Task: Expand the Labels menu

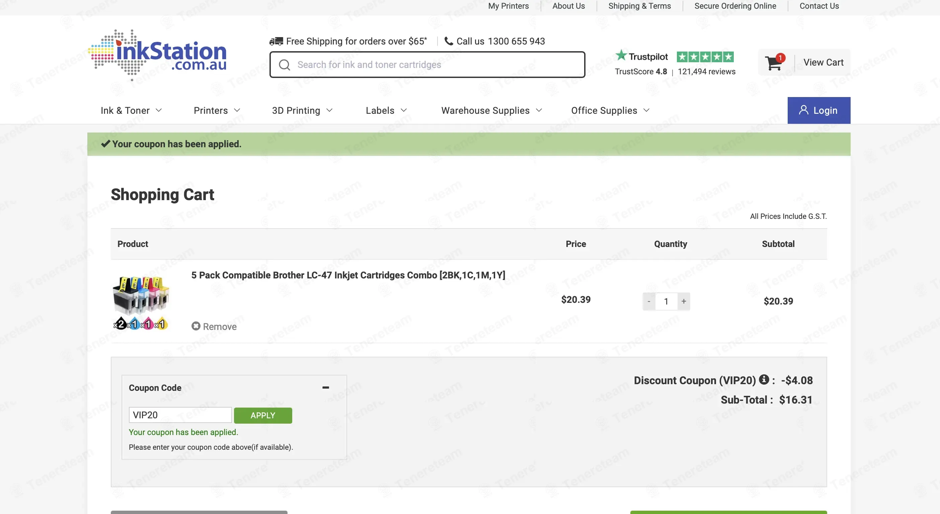Action: tap(386, 110)
